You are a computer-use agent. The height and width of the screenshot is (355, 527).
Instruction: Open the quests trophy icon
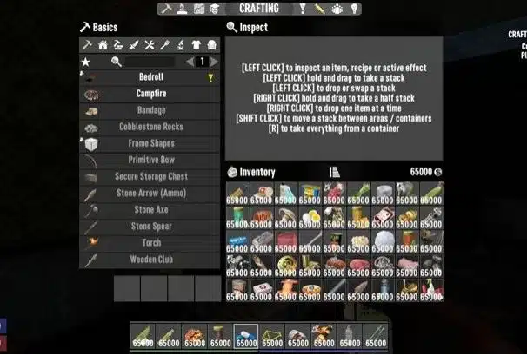tap(303, 9)
